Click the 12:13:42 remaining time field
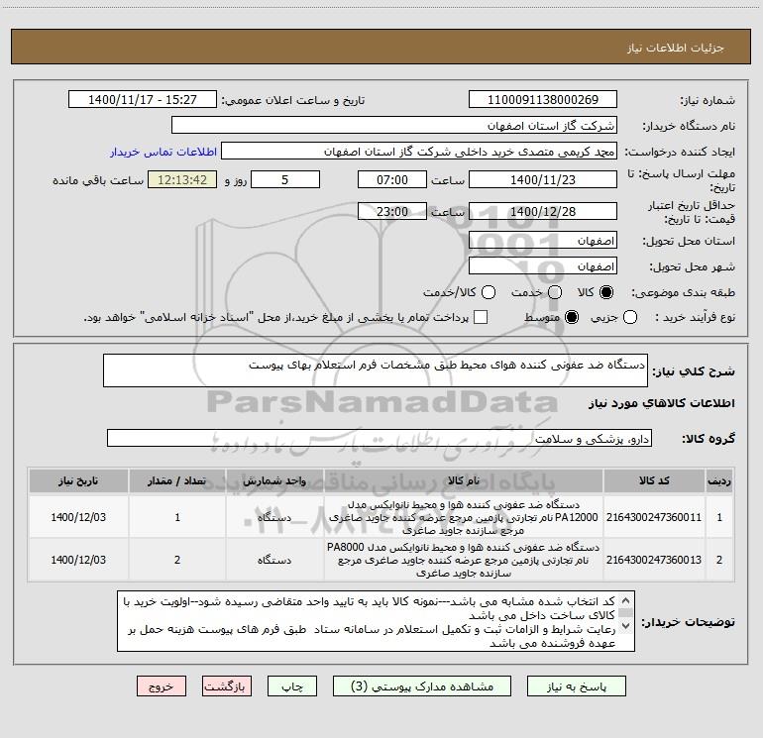Screen dimensions: 763x738 (182, 179)
